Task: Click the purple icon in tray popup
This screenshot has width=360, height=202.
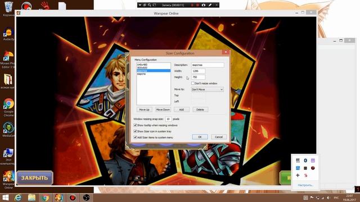Action: click(x=313, y=160)
